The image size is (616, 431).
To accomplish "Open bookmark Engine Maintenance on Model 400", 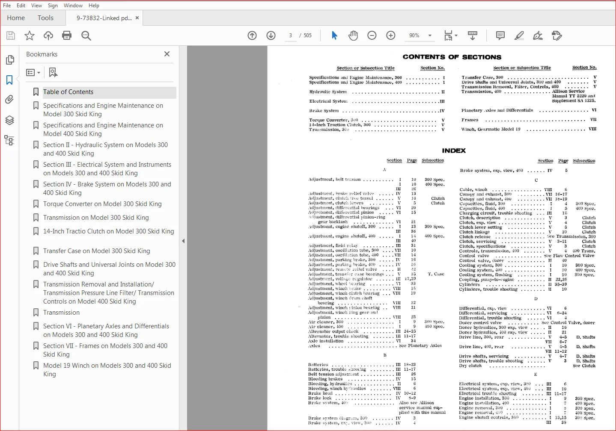I will coord(103,130).
